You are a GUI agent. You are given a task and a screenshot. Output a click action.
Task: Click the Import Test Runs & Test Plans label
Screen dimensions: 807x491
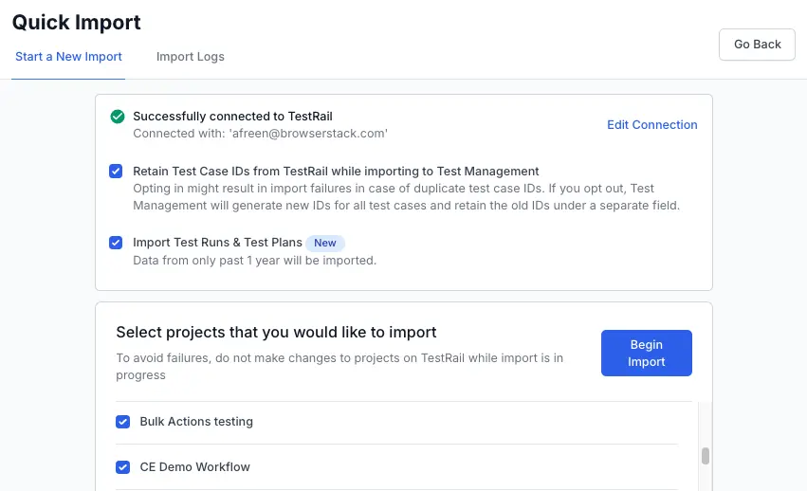tap(216, 243)
